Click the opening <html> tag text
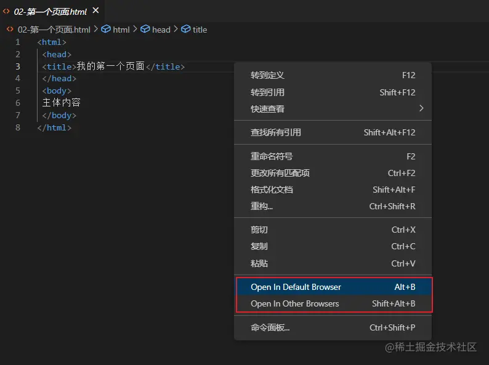Viewport: 489px width, 365px height. pyautogui.click(x=52, y=42)
